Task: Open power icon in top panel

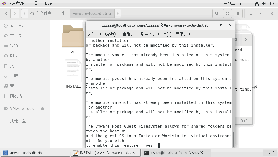Action: tap(272, 3)
